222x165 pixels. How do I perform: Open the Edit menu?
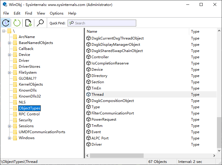point(17,13)
